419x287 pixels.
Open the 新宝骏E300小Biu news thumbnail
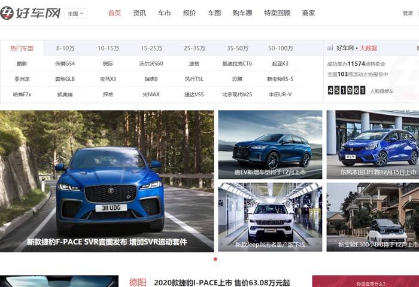[373, 217]
